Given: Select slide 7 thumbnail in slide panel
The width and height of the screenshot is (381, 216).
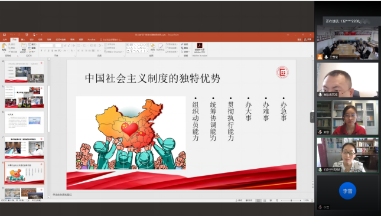Looking at the screenshot, I should point(24,148).
